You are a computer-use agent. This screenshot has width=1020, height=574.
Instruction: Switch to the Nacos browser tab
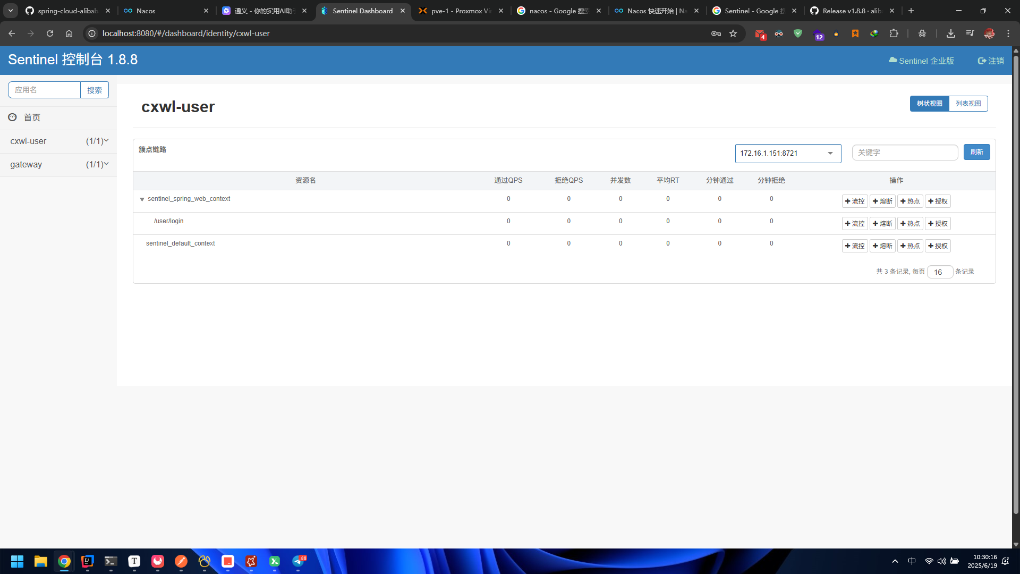[x=165, y=11]
